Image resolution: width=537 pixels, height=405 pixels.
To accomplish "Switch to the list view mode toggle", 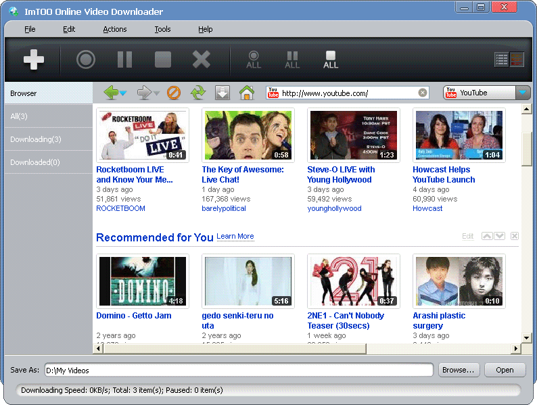I will click(x=501, y=60).
